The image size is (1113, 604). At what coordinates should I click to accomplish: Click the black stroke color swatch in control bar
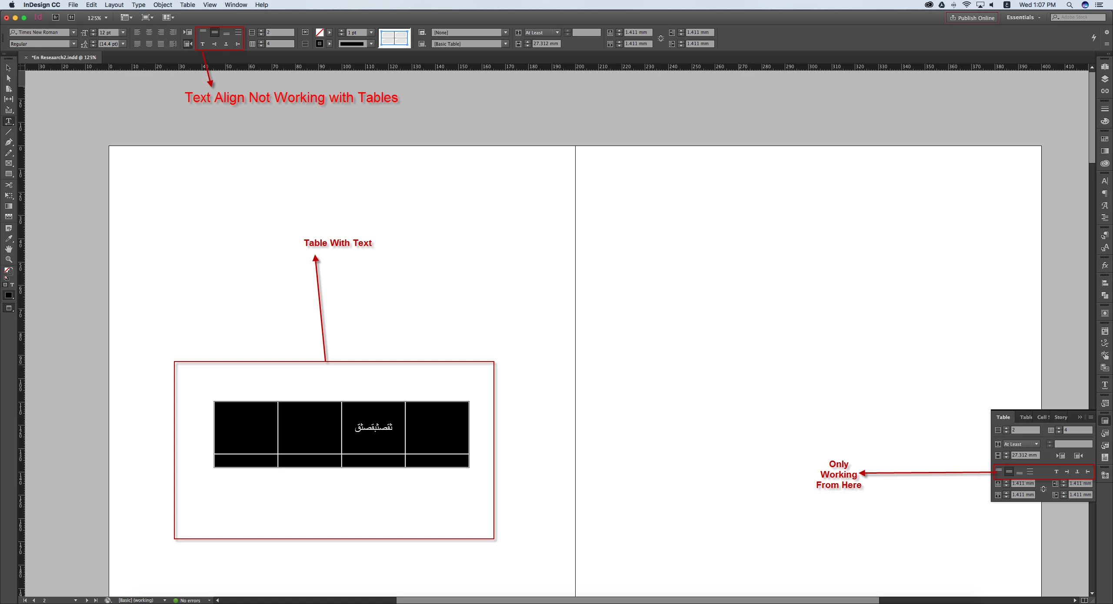[x=319, y=44]
